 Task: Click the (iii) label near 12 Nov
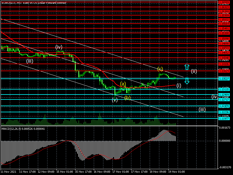tap(30, 61)
